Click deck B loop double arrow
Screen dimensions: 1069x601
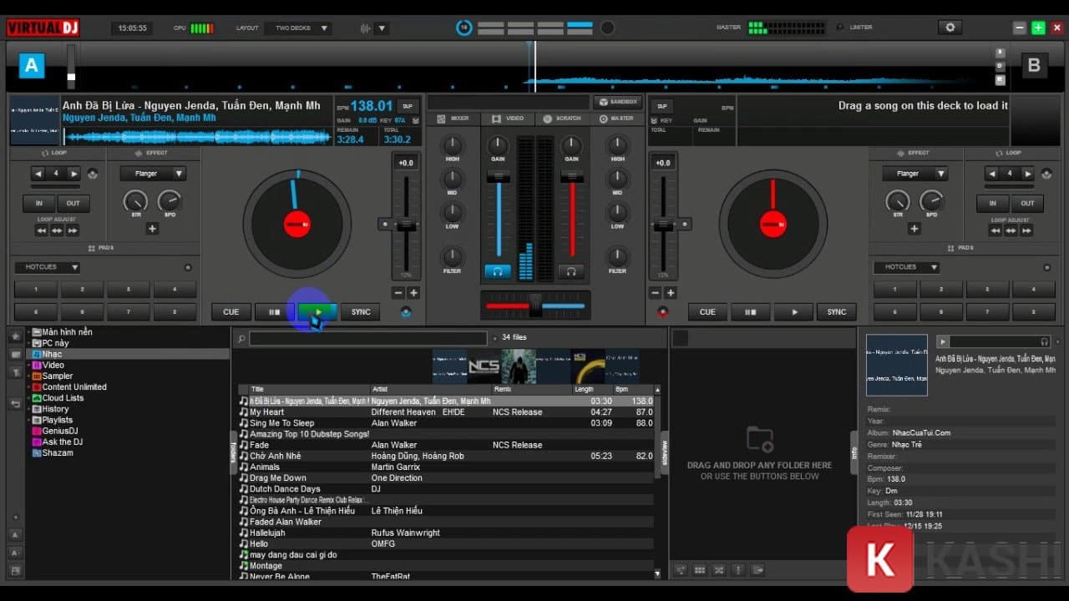click(x=1028, y=174)
